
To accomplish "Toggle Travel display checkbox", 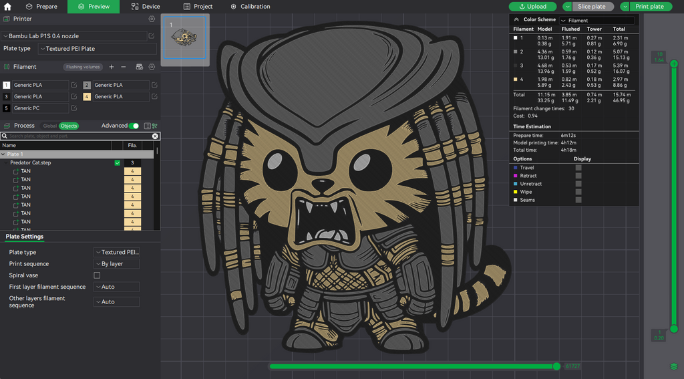I will (x=578, y=168).
